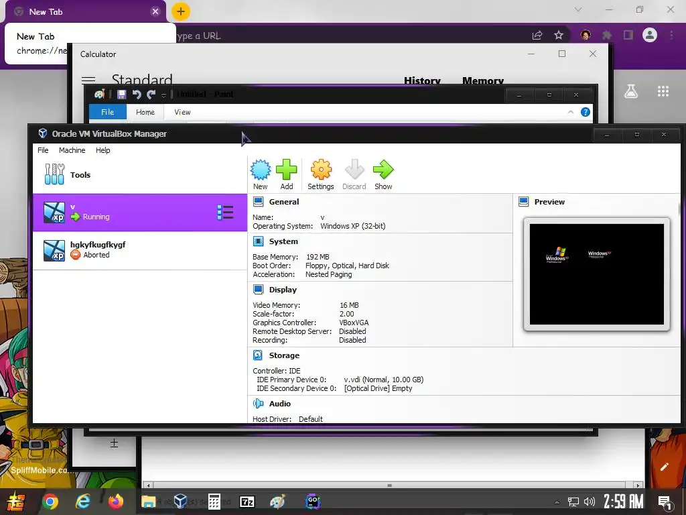Click the Chrome Labs flask icon
This screenshot has width=686, height=515.
point(631,91)
